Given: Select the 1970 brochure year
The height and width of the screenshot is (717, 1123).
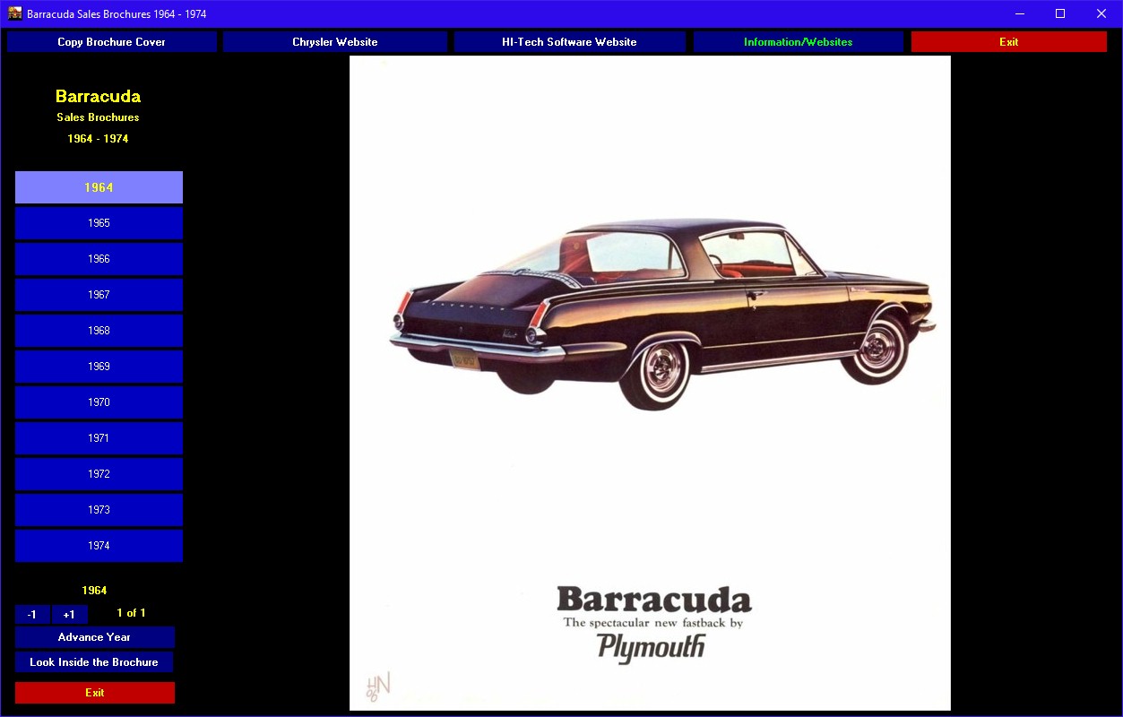Looking at the screenshot, I should tap(99, 402).
